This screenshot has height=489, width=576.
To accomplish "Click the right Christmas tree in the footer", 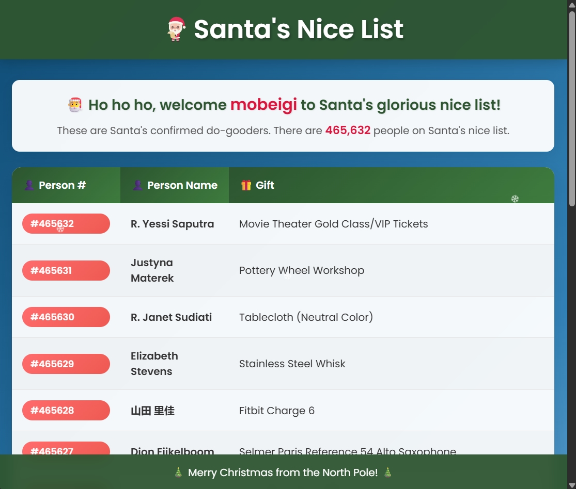I will [386, 472].
